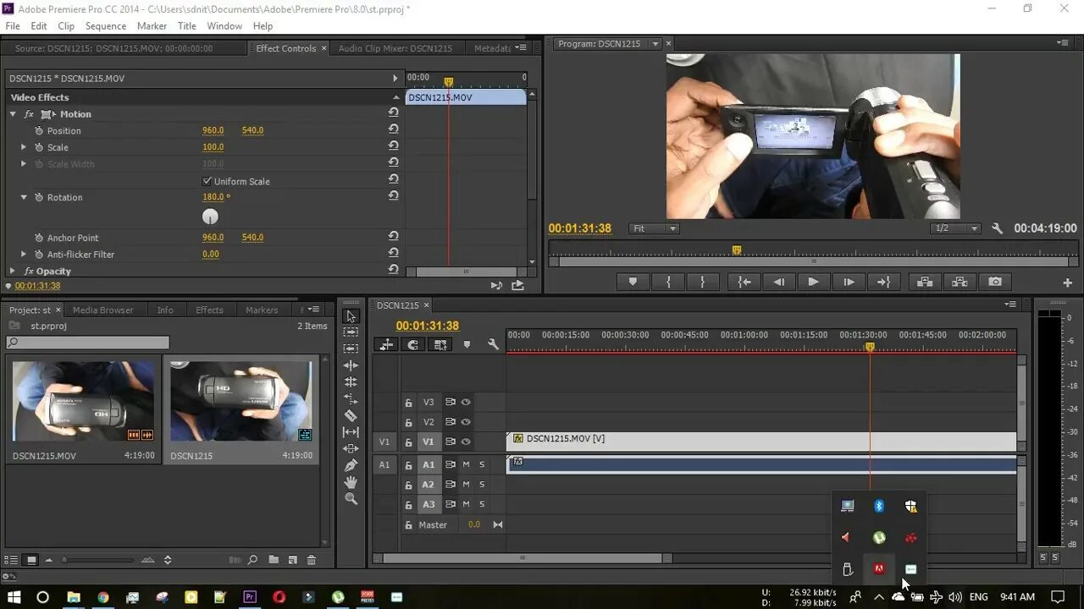The image size is (1084, 609).
Task: Play the program monitor video
Action: [x=813, y=283]
